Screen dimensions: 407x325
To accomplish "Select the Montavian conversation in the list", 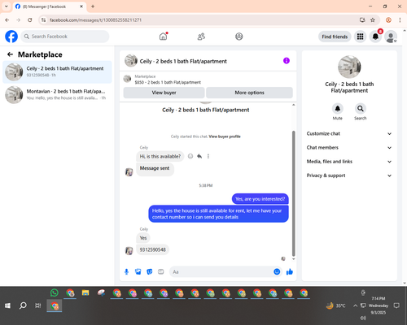I will point(57,94).
